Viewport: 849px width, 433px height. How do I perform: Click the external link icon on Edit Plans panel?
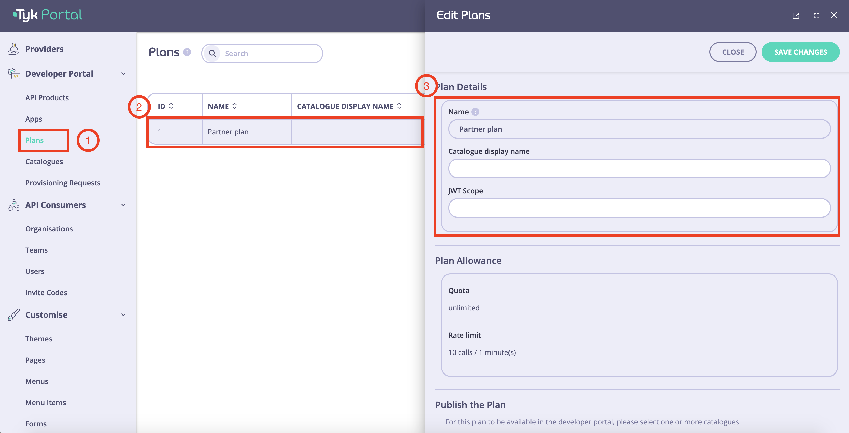coord(796,15)
